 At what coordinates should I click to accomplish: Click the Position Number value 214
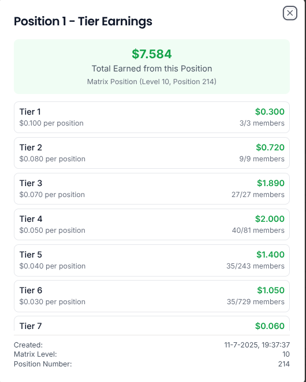(x=284, y=364)
